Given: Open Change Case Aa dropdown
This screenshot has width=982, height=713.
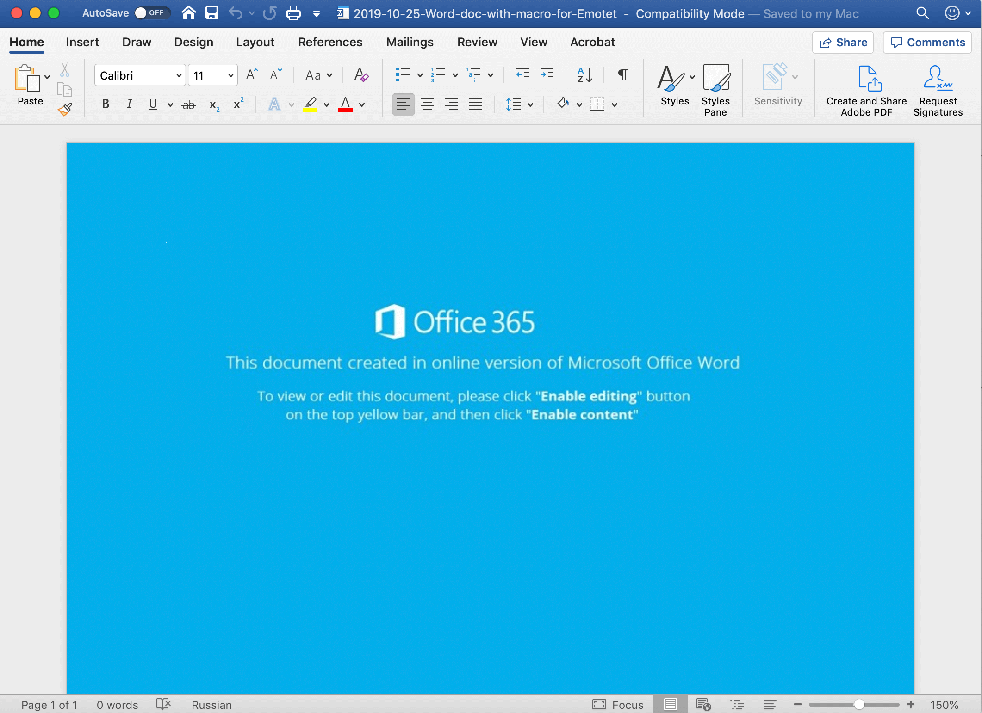Looking at the screenshot, I should (x=319, y=75).
